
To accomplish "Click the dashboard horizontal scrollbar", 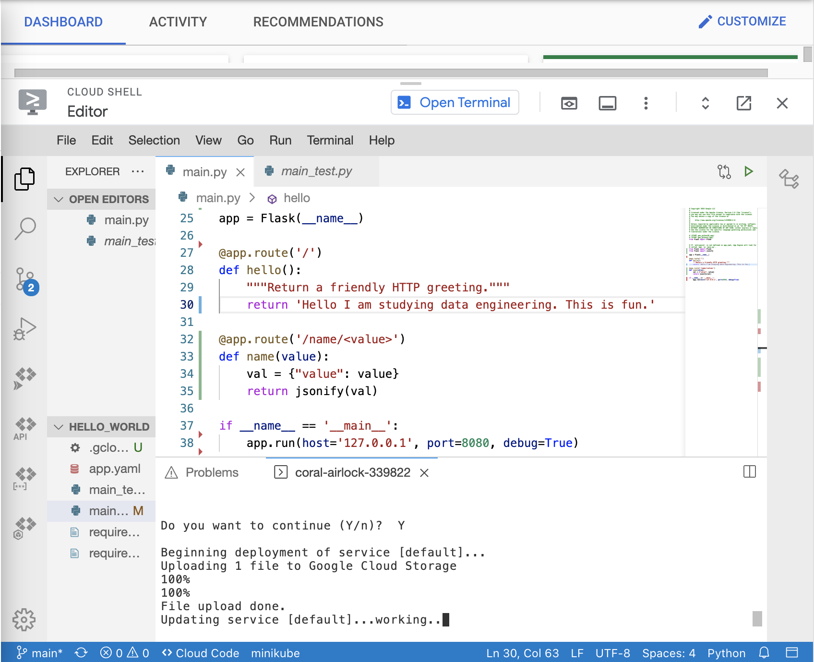I will pos(391,73).
